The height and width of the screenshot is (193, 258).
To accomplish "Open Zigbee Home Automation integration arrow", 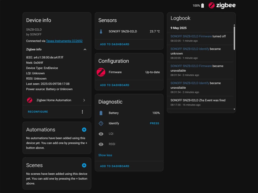I will [x=84, y=100].
